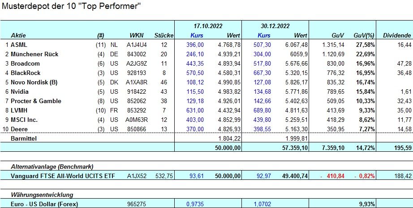Click the 30.12.2022 date header
Screen dimensions: 413x208
click(x=275, y=26)
